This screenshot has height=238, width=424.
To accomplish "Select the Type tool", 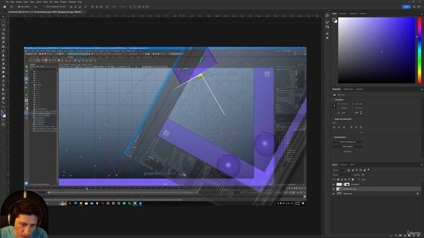I will tap(3, 85).
